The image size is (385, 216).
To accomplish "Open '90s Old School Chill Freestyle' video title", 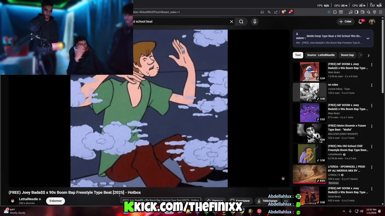I will (348, 148).
